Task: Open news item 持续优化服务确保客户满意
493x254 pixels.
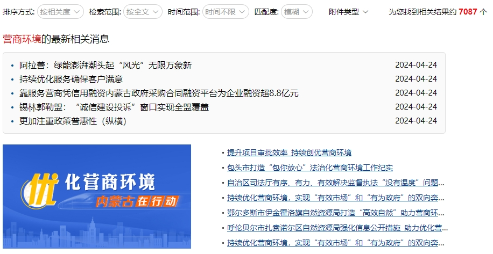Action: click(x=71, y=79)
